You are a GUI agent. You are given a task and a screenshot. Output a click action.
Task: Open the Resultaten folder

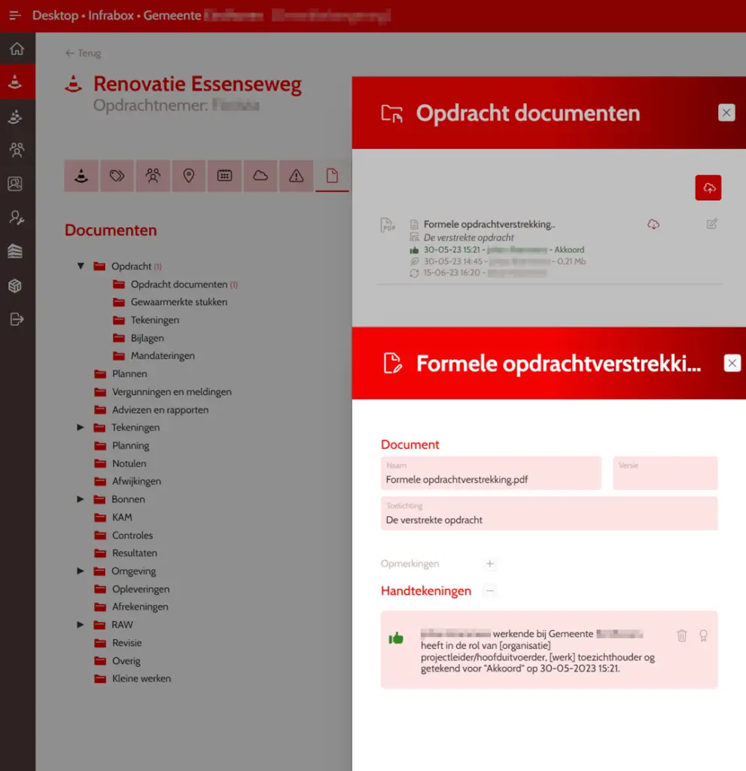pos(126,553)
